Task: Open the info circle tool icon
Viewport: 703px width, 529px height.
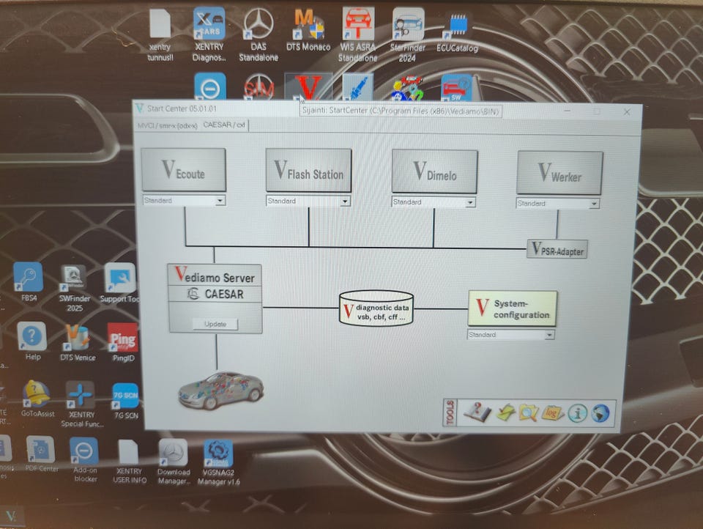Action: tap(578, 413)
